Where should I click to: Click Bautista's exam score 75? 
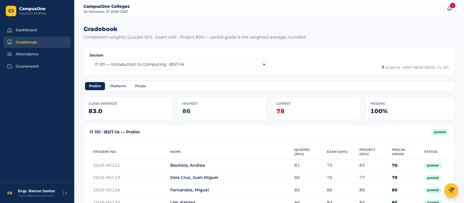click(x=329, y=165)
